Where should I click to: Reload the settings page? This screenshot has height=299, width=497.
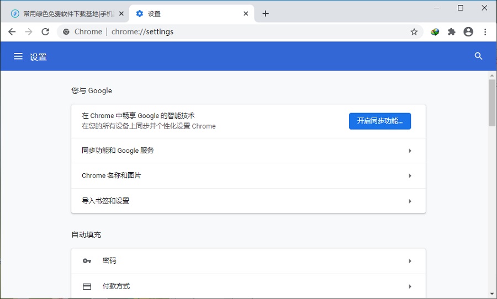click(x=45, y=31)
